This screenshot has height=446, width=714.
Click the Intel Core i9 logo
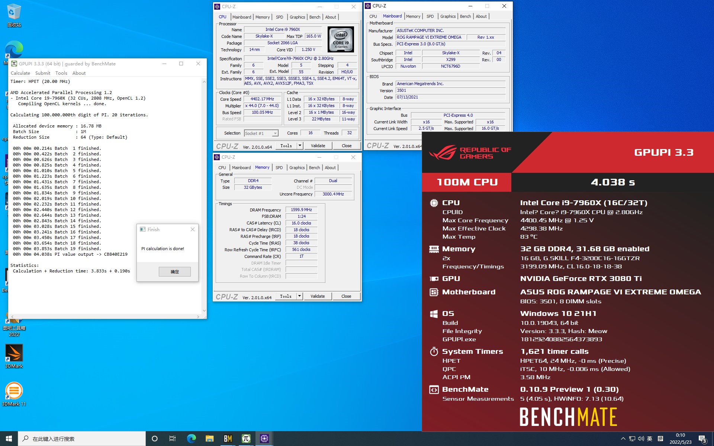(341, 39)
